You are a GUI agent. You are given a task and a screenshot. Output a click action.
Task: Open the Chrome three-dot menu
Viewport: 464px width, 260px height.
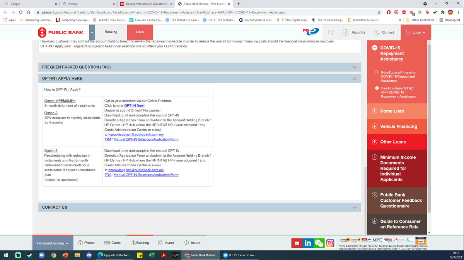pos(458,12)
